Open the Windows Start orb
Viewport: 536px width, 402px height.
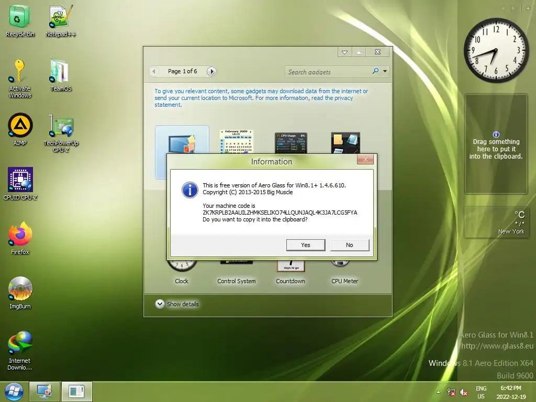(x=14, y=392)
